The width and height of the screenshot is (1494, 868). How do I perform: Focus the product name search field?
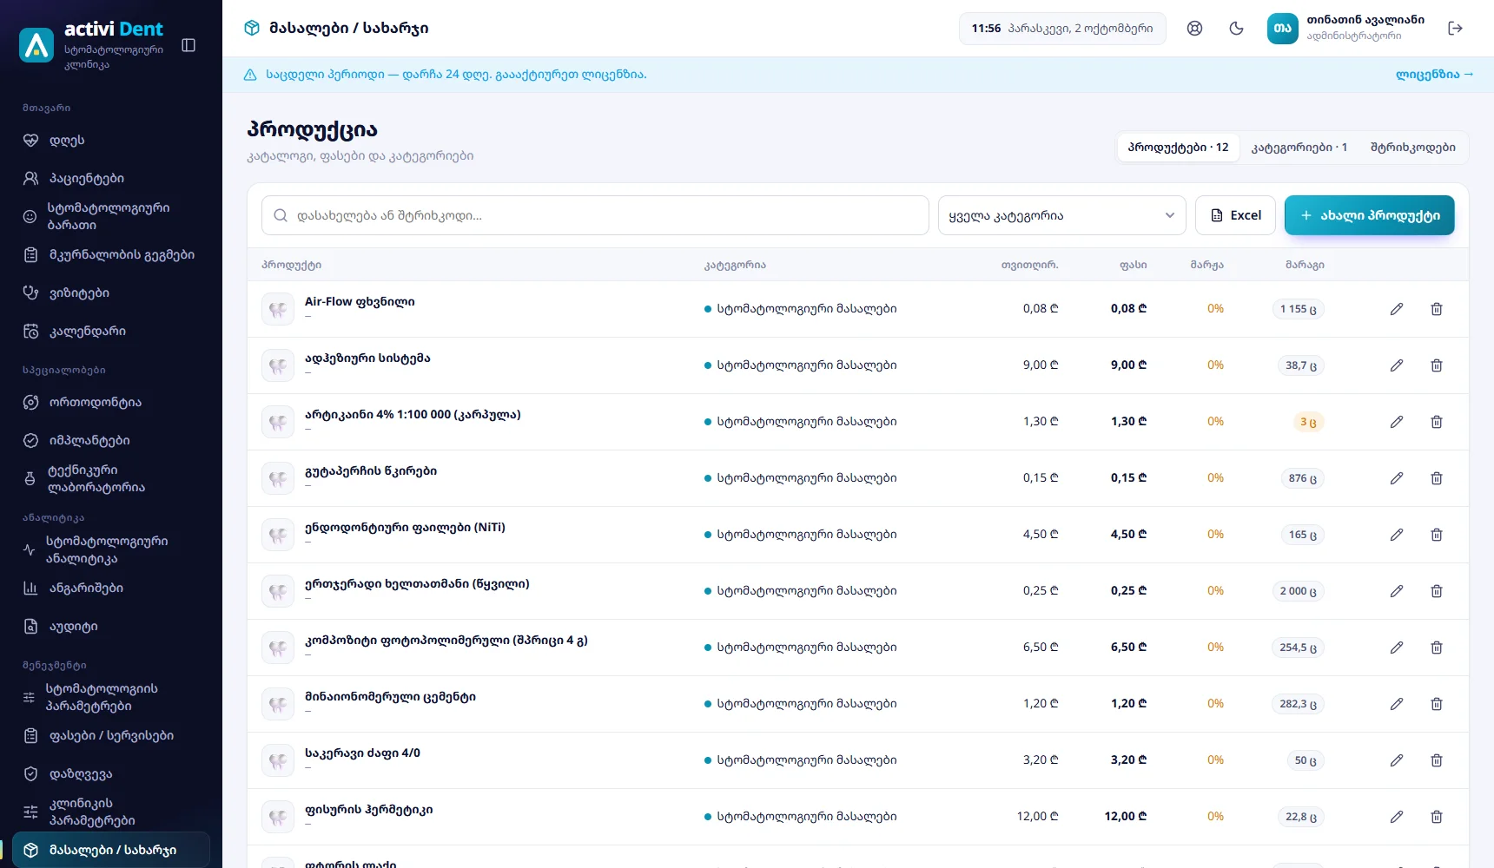[x=595, y=215]
